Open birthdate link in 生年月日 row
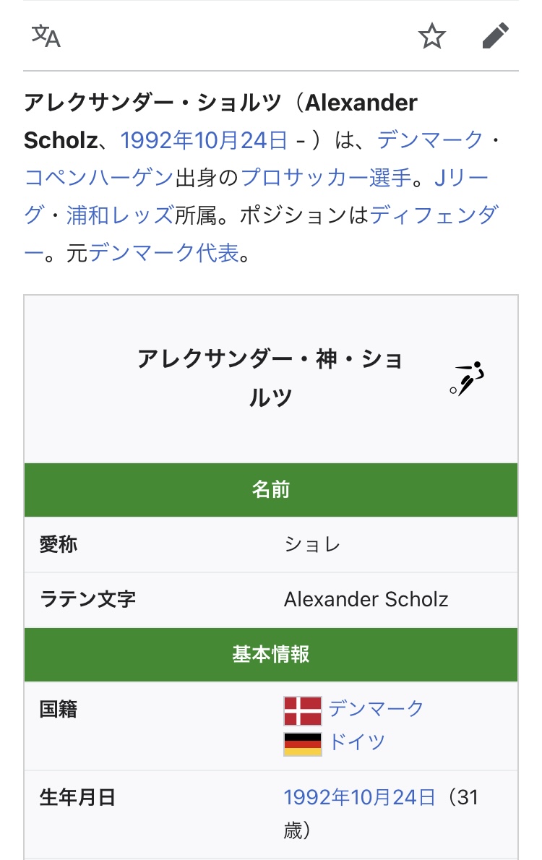542x860 pixels. point(359,797)
